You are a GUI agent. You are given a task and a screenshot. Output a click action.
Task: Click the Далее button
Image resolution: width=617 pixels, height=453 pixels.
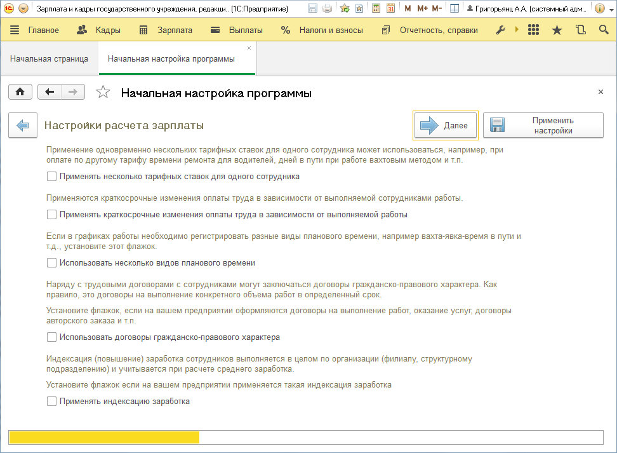[x=445, y=126]
